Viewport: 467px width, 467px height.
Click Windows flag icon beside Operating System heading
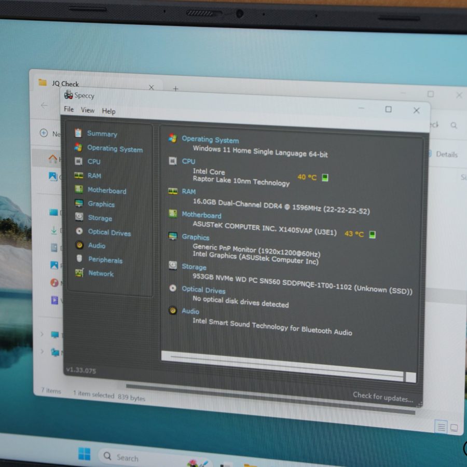(173, 138)
